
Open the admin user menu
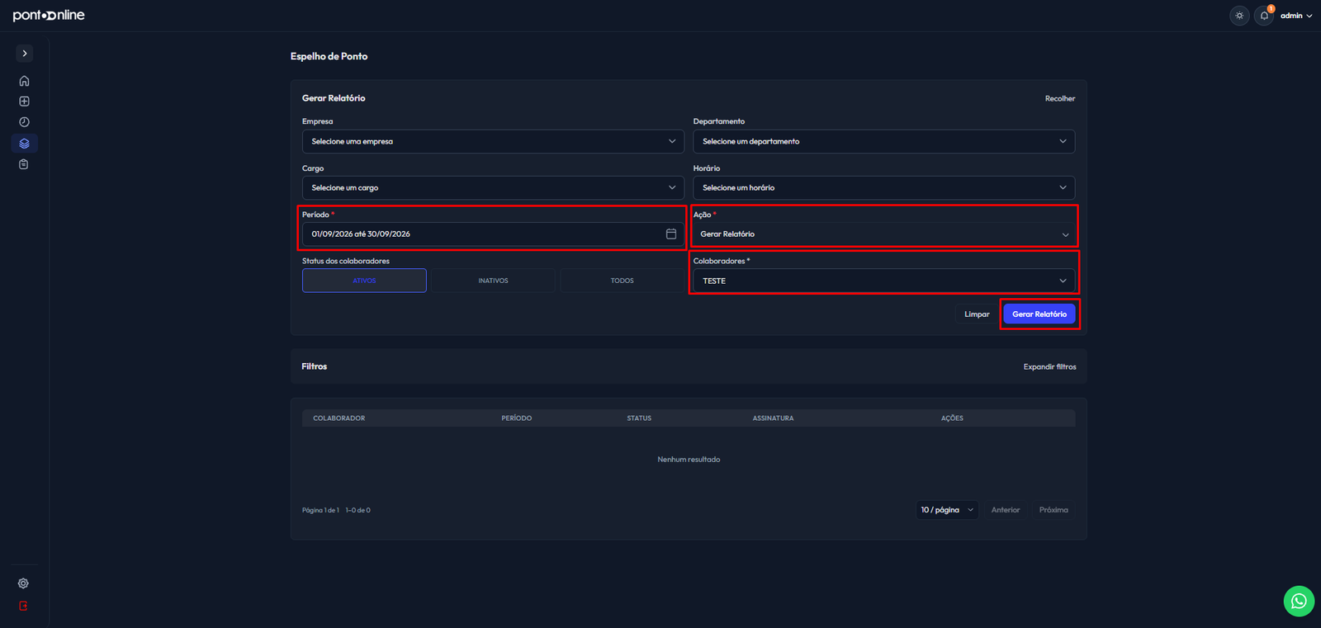click(x=1296, y=16)
